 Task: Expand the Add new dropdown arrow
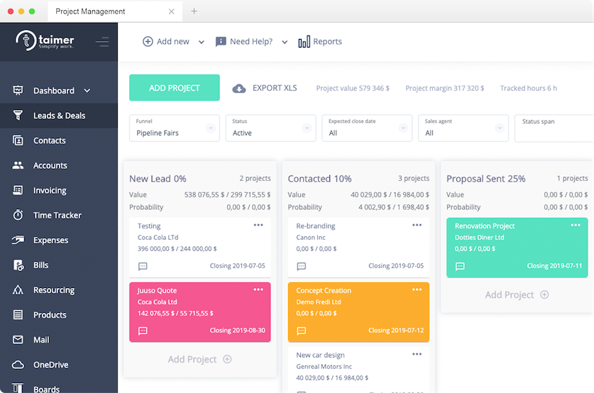[202, 43]
